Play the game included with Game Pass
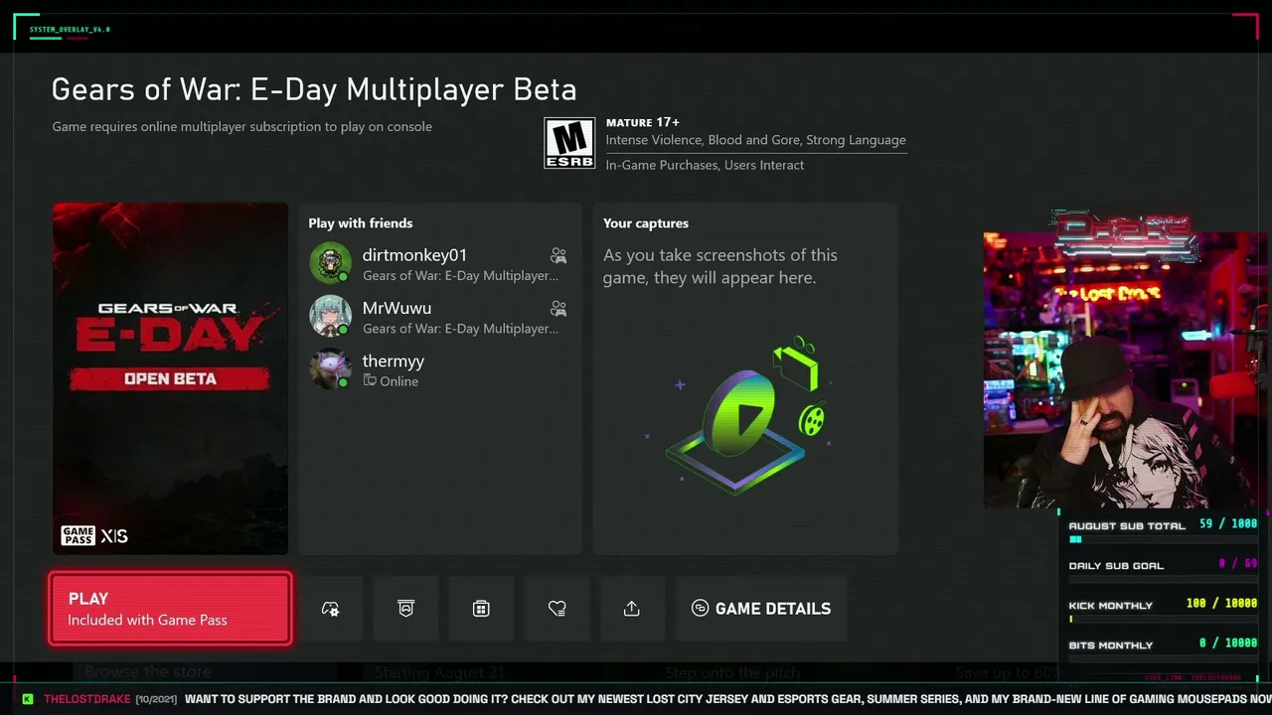Image resolution: width=1272 pixels, height=715 pixels. (x=170, y=609)
